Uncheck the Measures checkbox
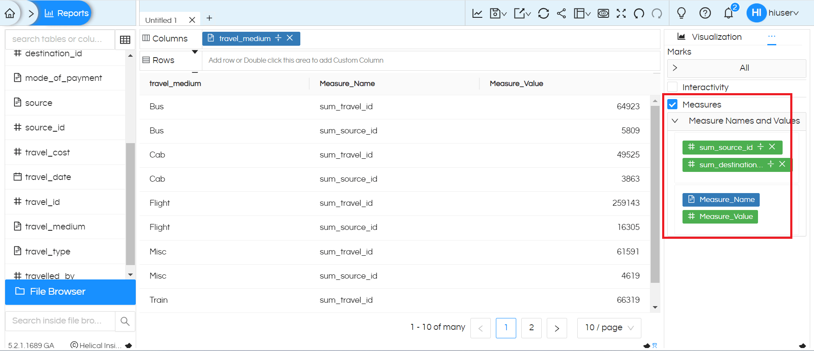The height and width of the screenshot is (351, 814). coord(672,104)
